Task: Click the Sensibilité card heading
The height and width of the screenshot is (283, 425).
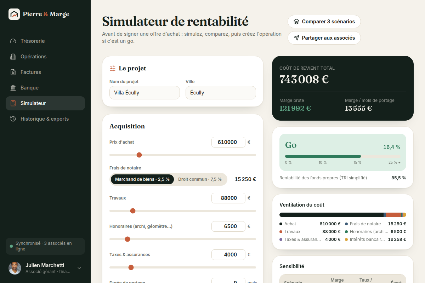Action: pos(292,266)
